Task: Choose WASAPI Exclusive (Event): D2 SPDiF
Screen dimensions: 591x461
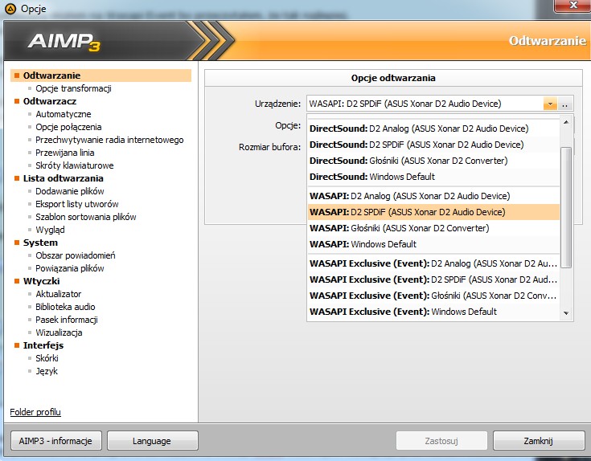Action: 433,279
